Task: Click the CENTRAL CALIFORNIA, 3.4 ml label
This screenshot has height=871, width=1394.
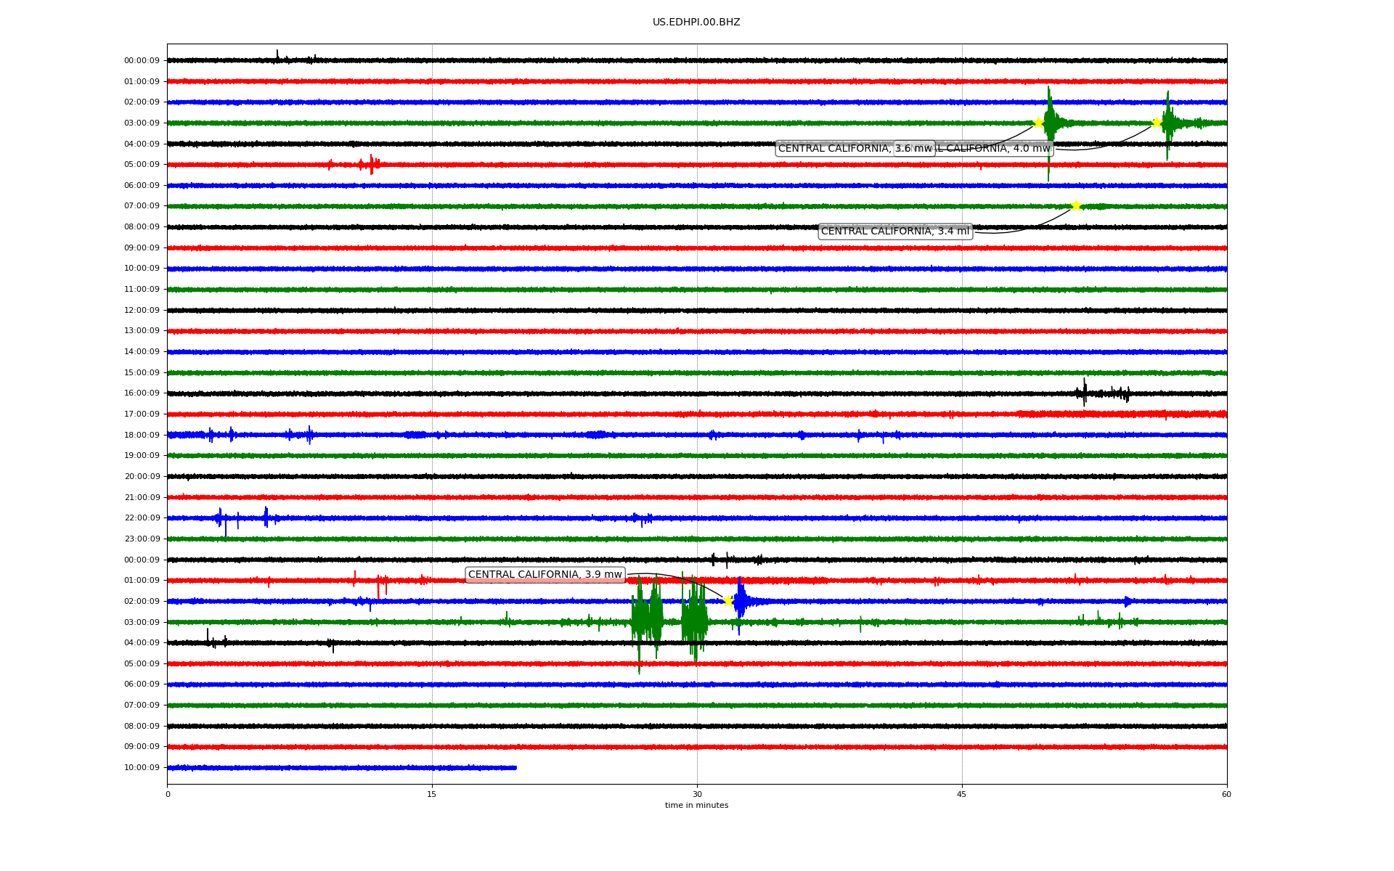Action: pos(894,232)
